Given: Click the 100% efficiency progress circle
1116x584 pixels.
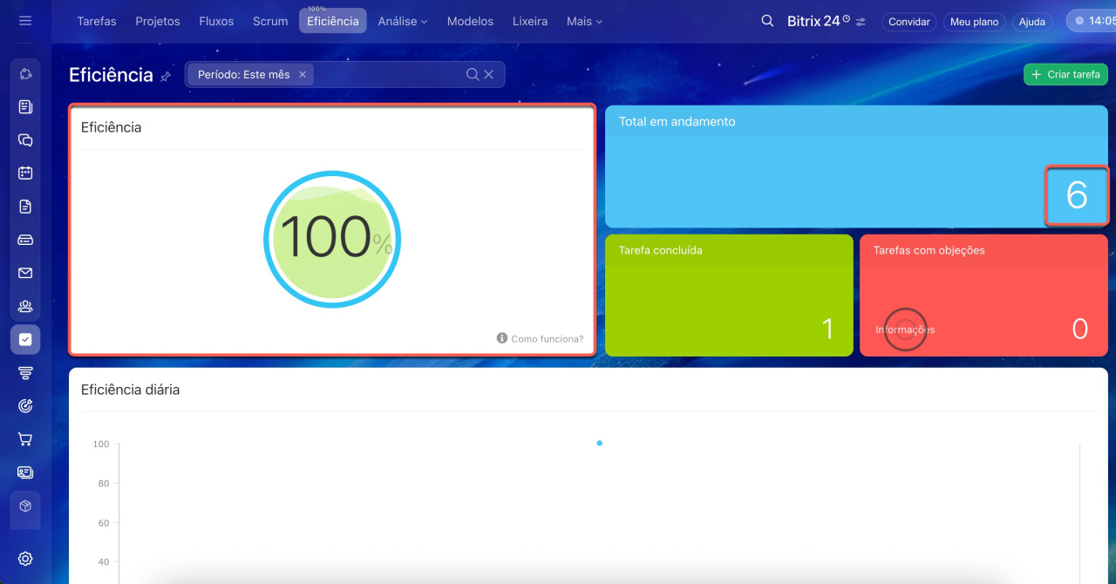Looking at the screenshot, I should tap(332, 238).
